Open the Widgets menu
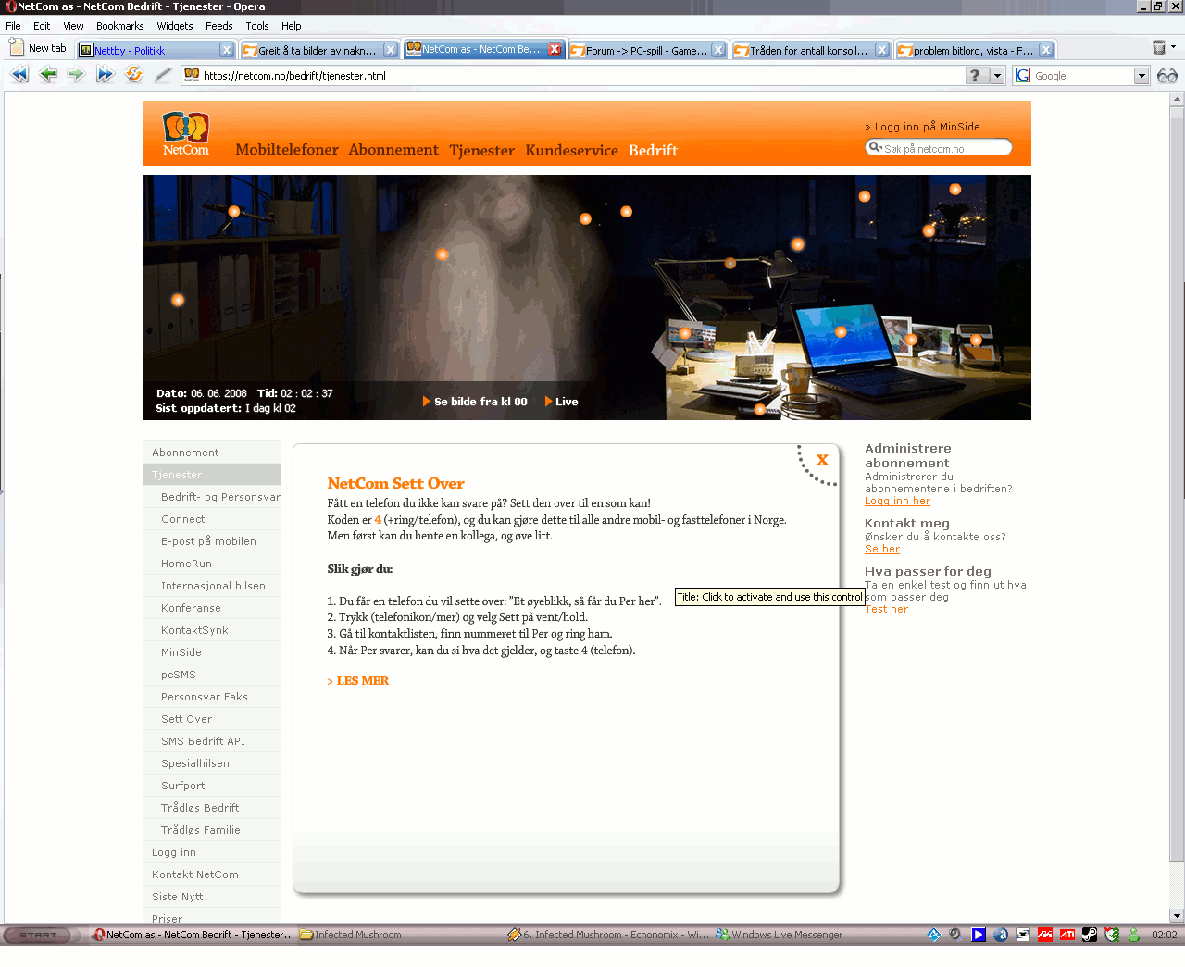 tap(175, 26)
